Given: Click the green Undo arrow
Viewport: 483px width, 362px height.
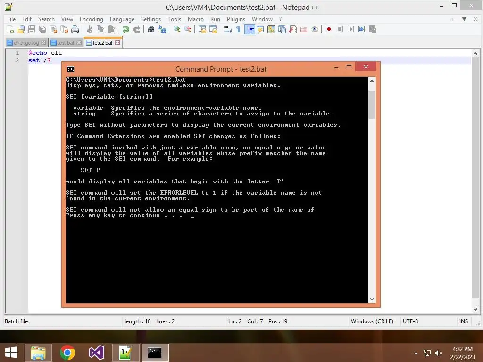Looking at the screenshot, I should [125, 29].
